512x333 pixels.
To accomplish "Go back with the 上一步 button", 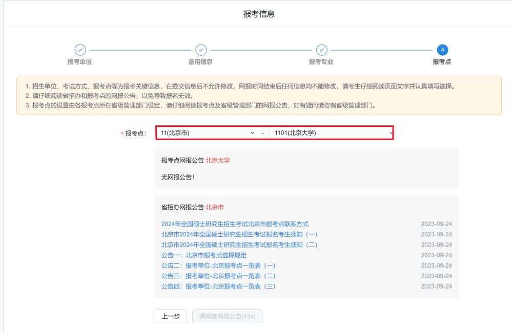I will coord(171,317).
